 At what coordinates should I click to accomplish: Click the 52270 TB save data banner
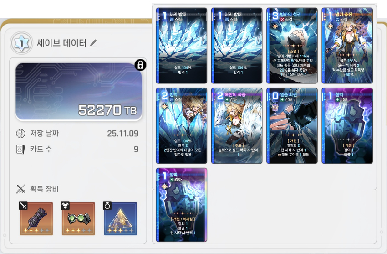tap(79, 91)
